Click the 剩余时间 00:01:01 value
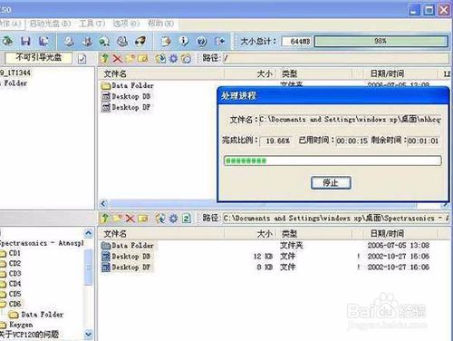This screenshot has width=453, height=341. click(423, 141)
